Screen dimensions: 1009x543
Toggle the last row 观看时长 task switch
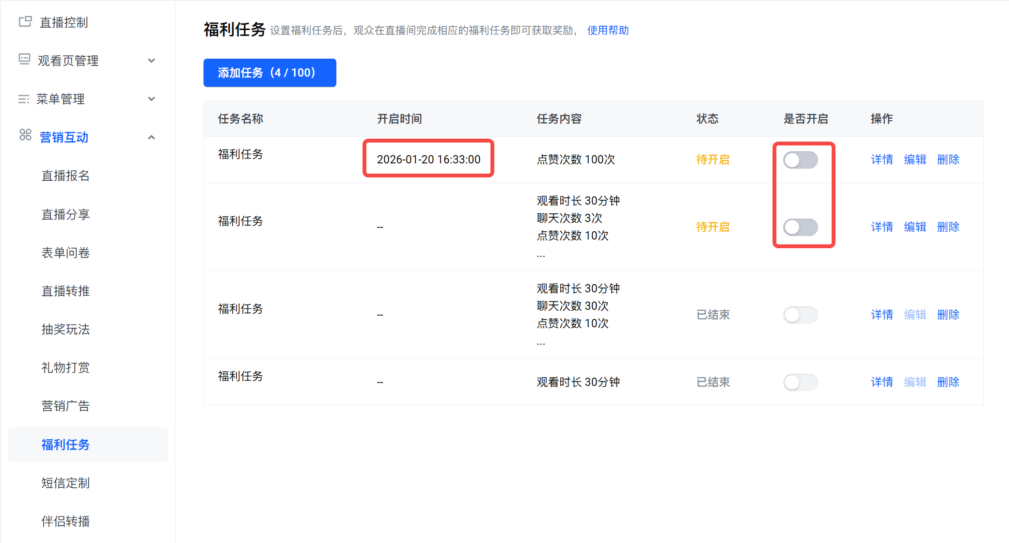click(x=800, y=382)
